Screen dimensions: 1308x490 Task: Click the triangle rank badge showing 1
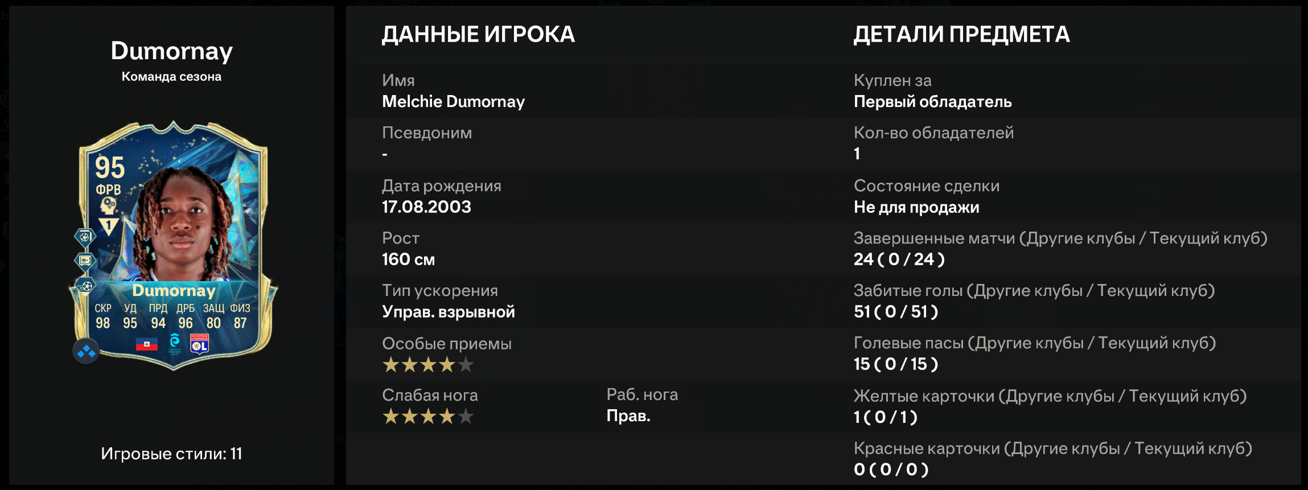108,226
